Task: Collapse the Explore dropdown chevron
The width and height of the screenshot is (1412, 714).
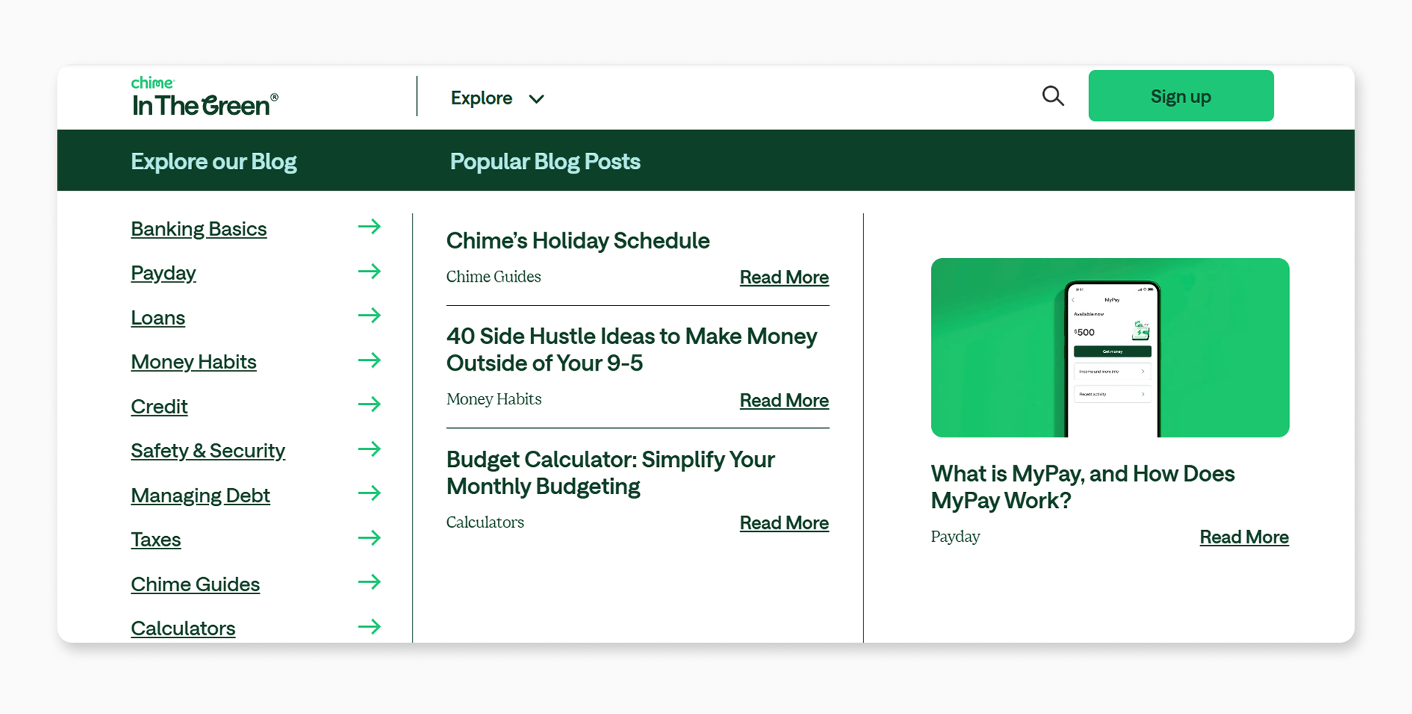Action: coord(537,99)
